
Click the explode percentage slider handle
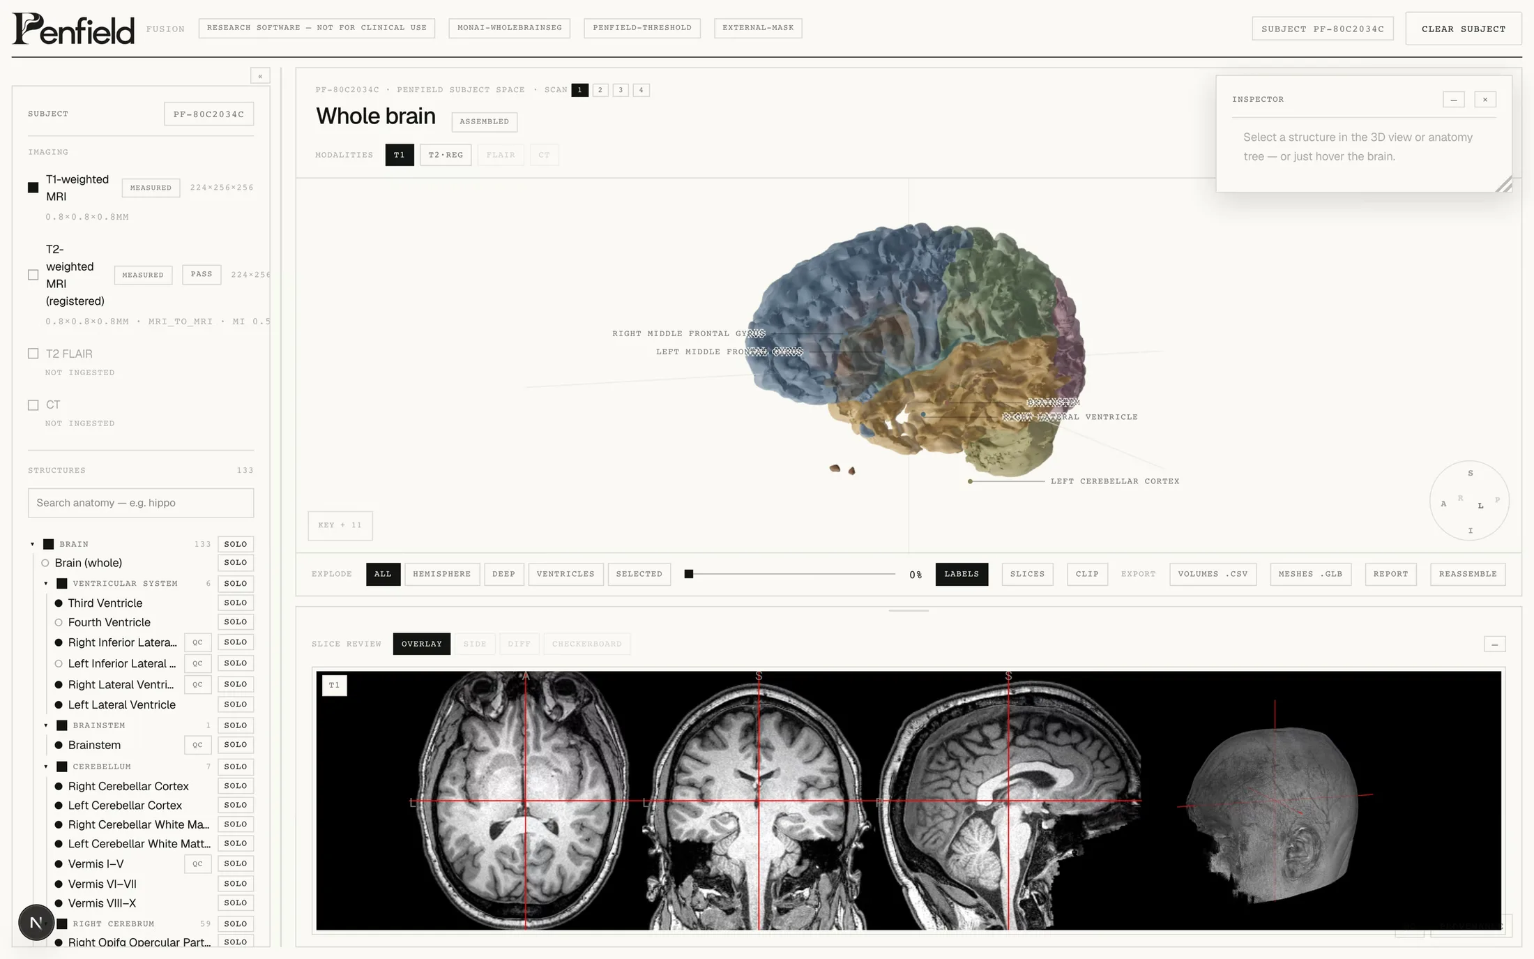[689, 574]
